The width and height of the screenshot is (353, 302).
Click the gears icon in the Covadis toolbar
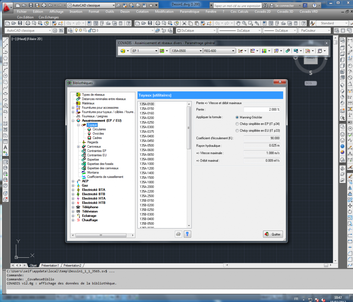288,51
